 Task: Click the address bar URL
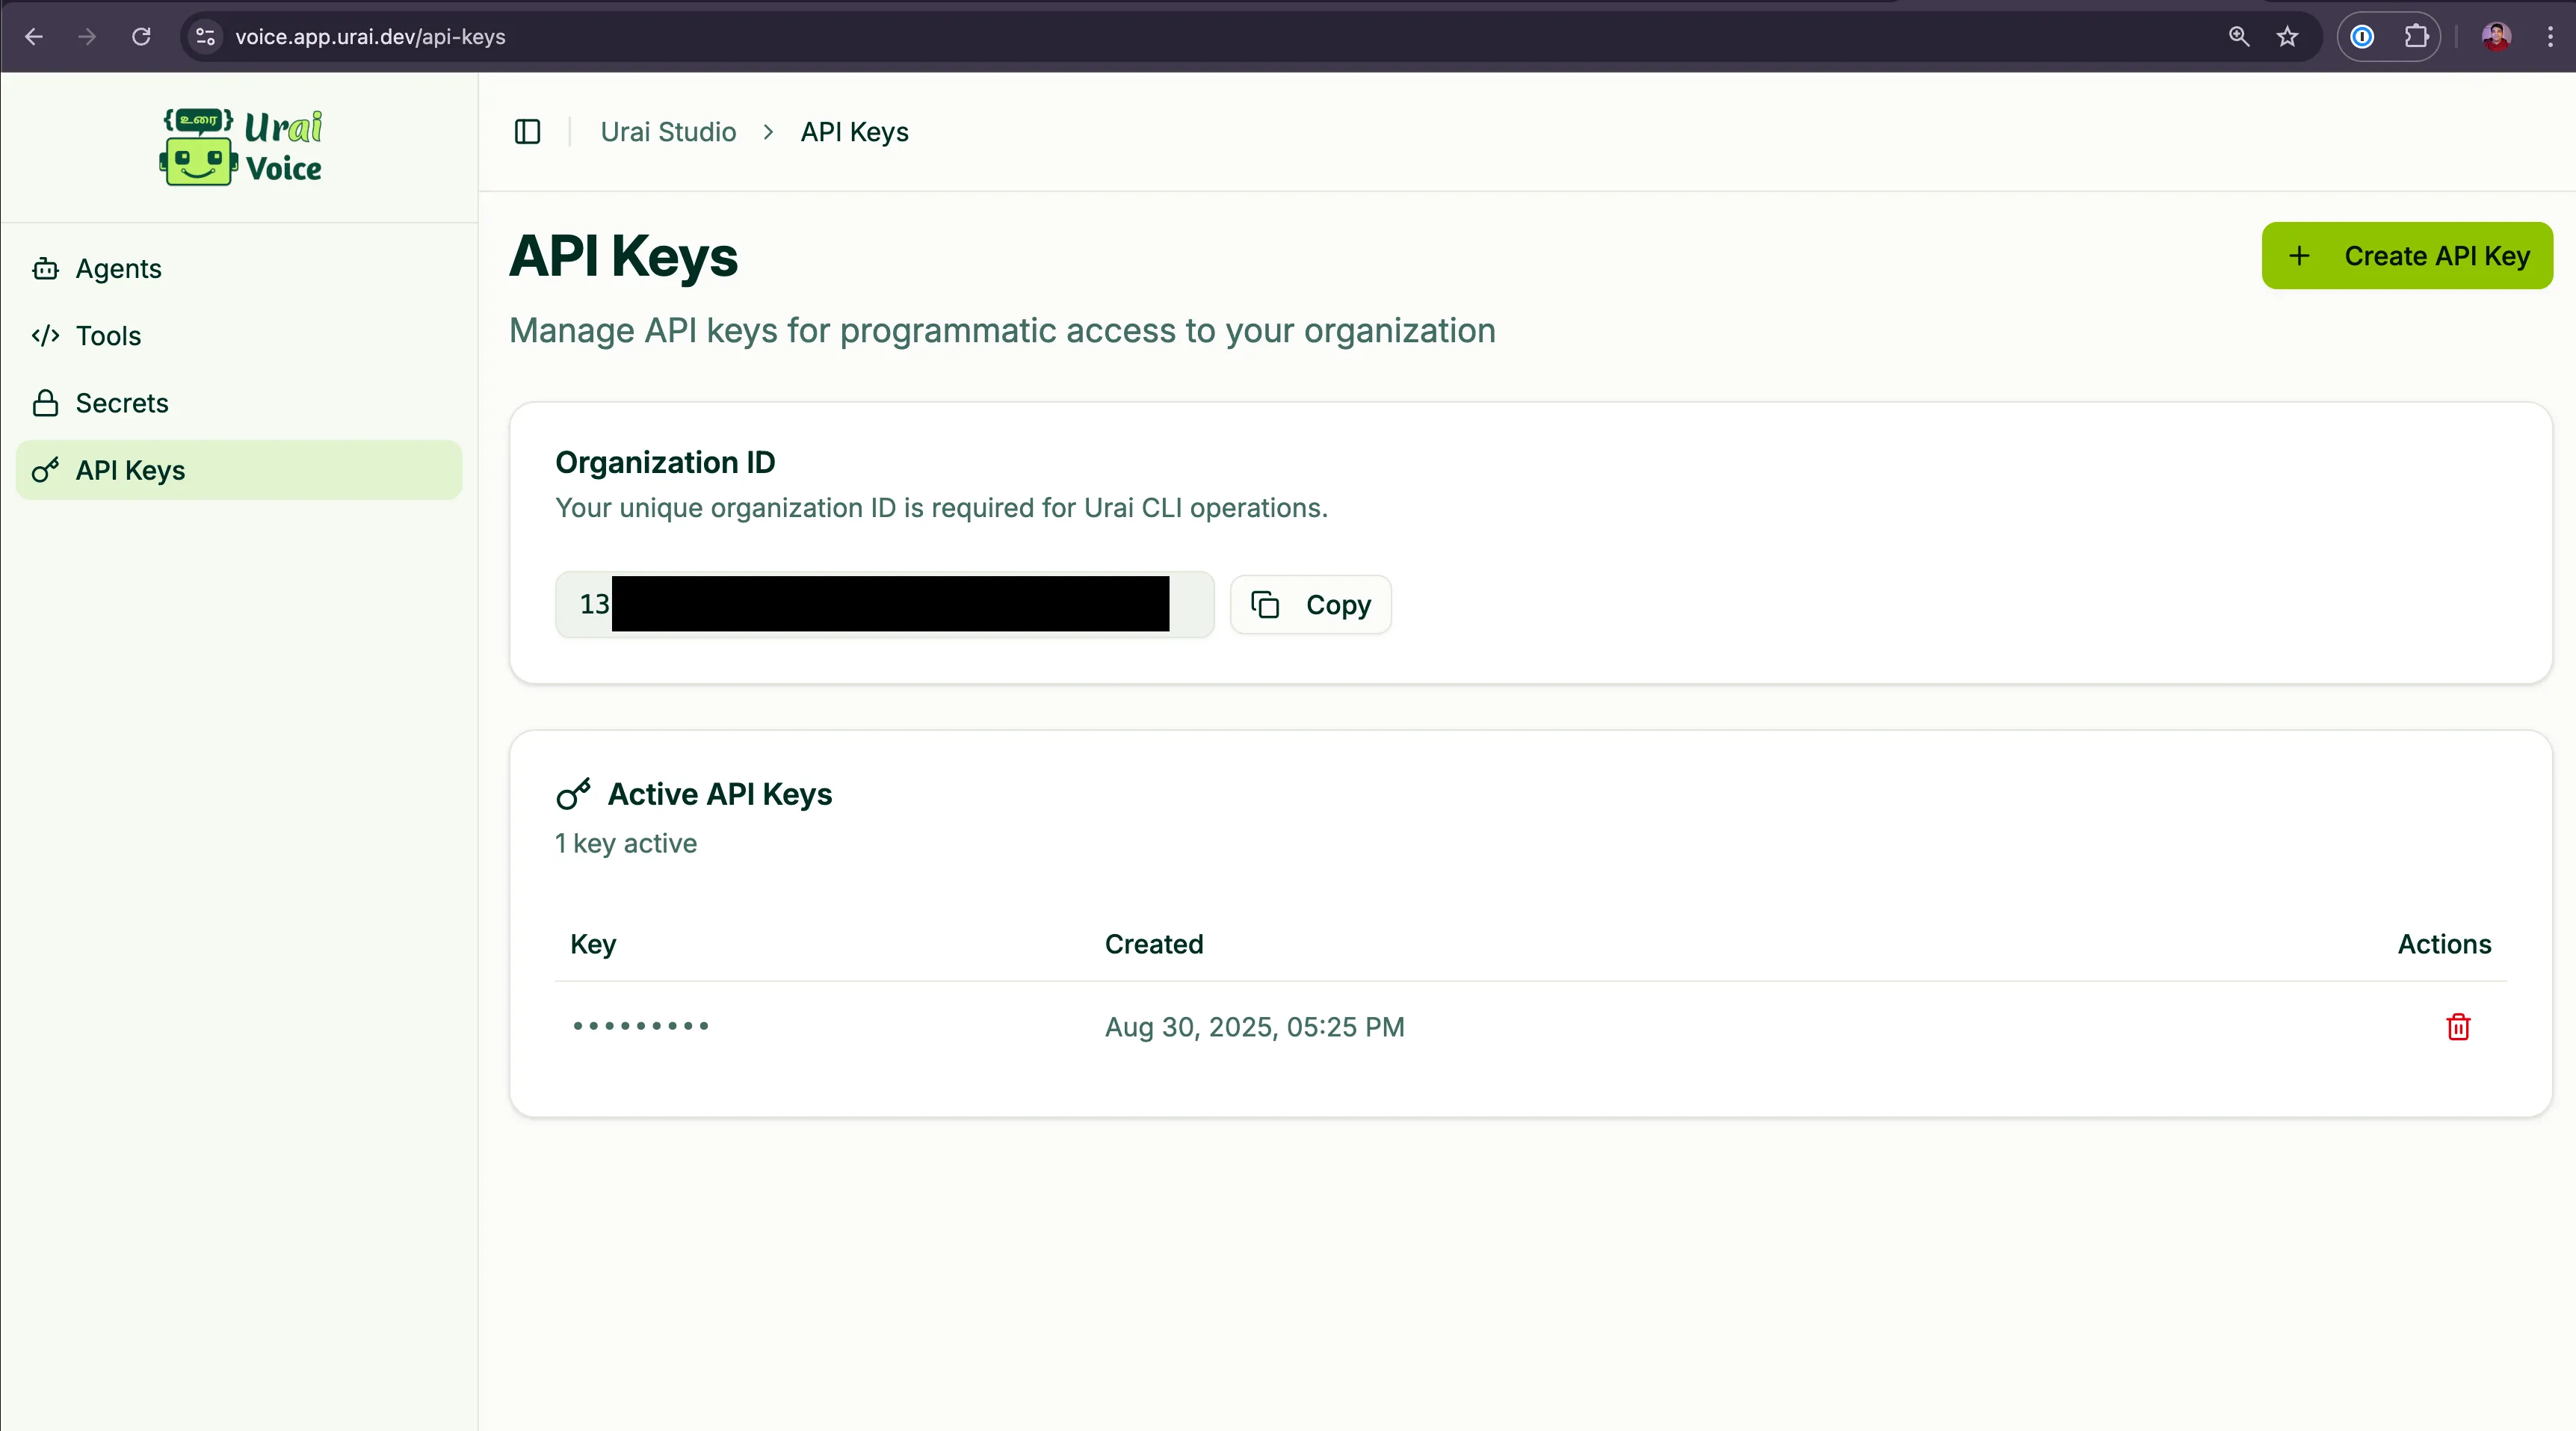(370, 37)
